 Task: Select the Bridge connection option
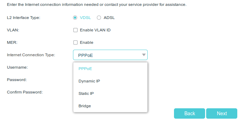[110, 106]
